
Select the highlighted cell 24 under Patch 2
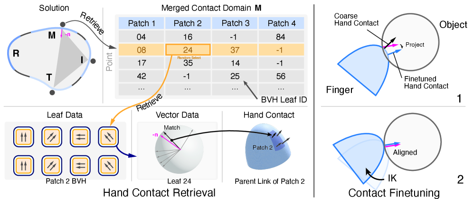pos(187,49)
